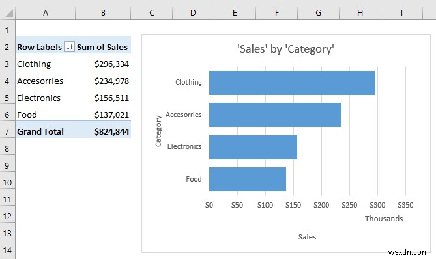This screenshot has width=436, height=259.
Task: Select column A header
Action: tap(46, 13)
